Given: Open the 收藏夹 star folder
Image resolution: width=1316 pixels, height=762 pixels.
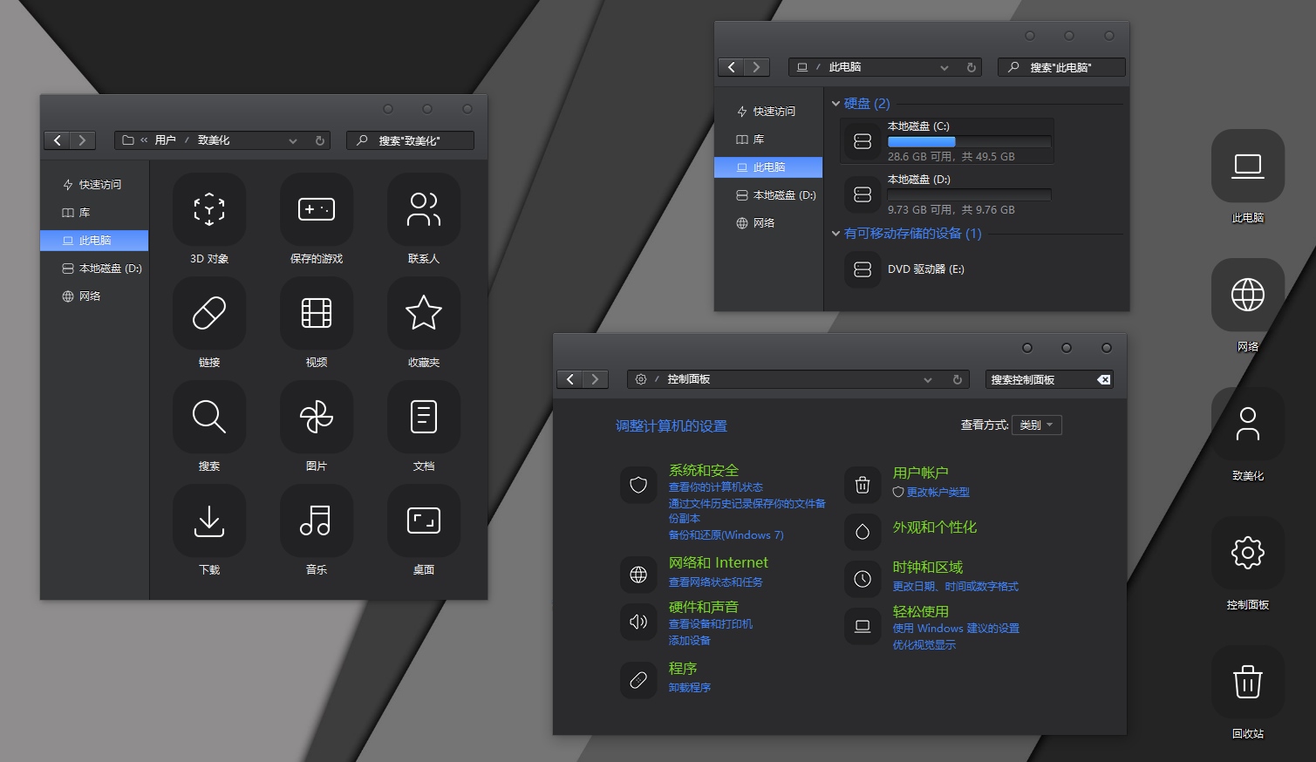Looking at the screenshot, I should click(x=423, y=314).
